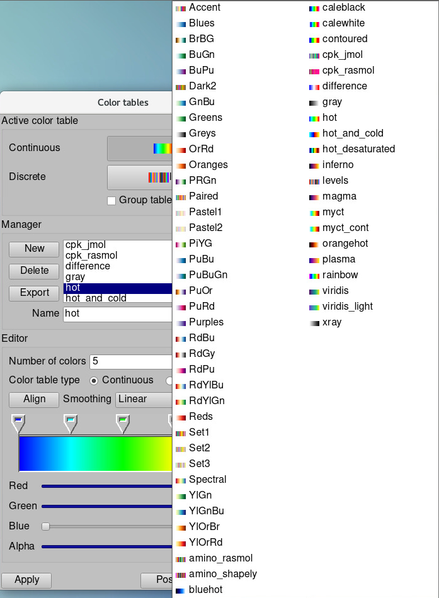Click the Spectral colormap swatch icon
The image size is (439, 598).
(181, 480)
